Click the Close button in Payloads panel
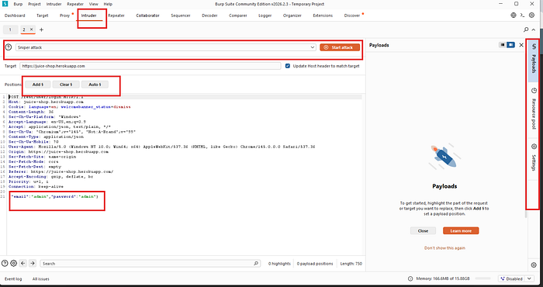The width and height of the screenshot is (543, 287). [423, 230]
